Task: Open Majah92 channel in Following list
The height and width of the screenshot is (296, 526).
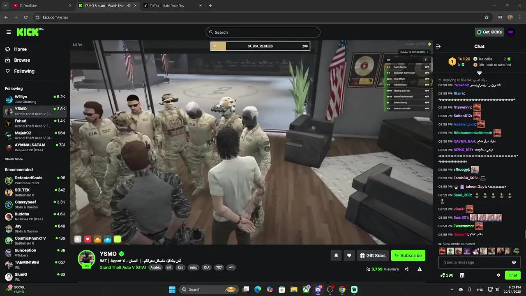Action: click(35, 135)
